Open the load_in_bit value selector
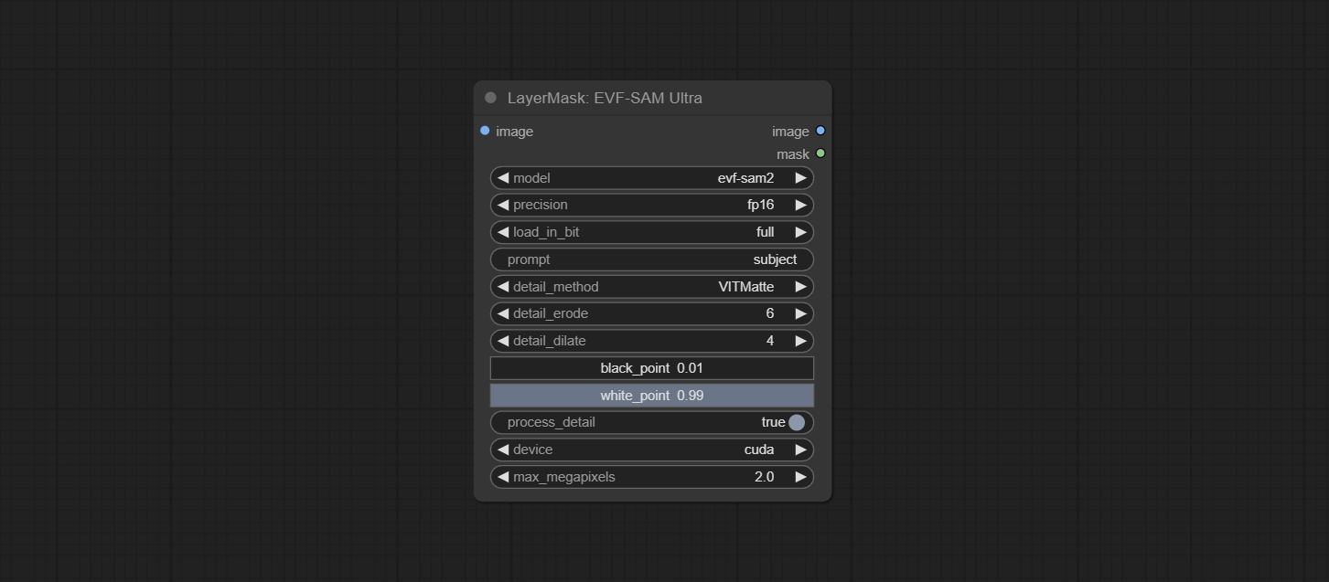This screenshot has height=582, width=1329. (x=651, y=232)
